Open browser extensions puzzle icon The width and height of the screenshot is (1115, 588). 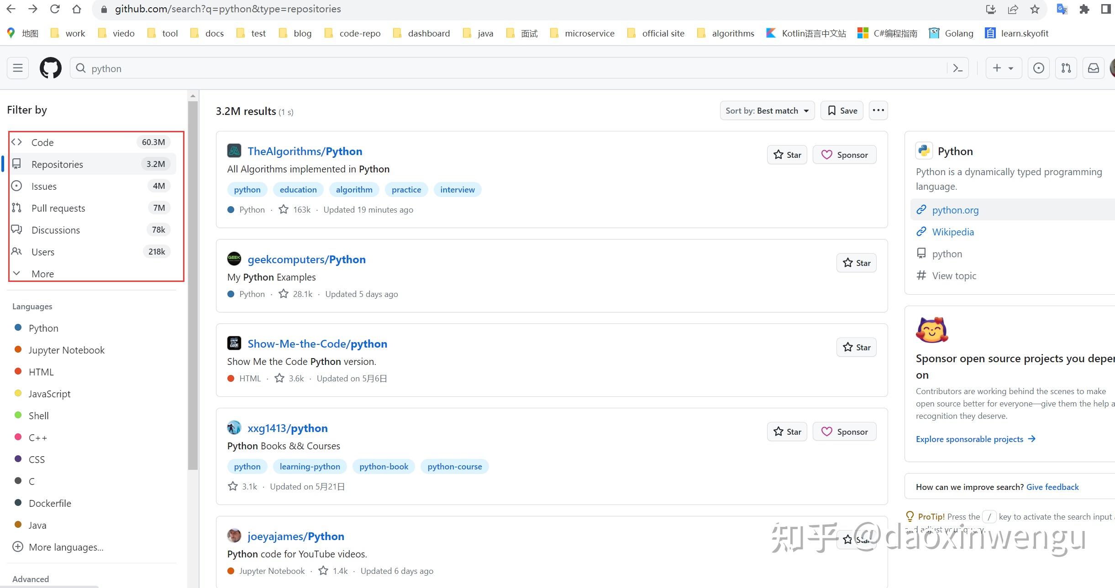(x=1084, y=9)
